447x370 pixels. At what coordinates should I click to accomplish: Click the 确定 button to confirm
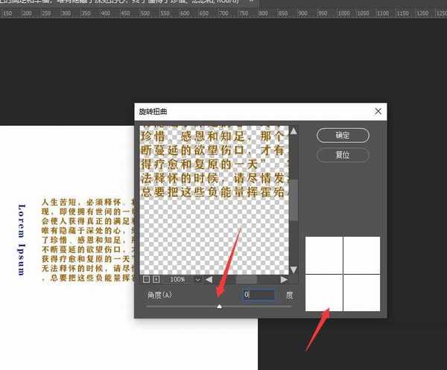(x=343, y=135)
